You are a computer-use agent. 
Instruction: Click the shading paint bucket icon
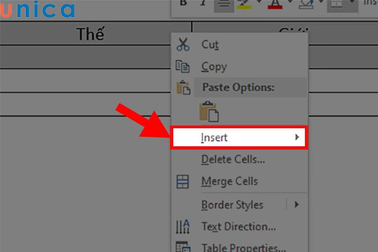click(x=302, y=4)
